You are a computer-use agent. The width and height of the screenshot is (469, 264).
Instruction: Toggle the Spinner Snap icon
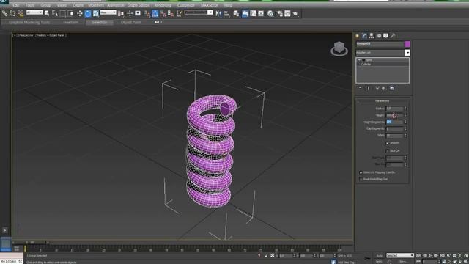(x=171, y=13)
